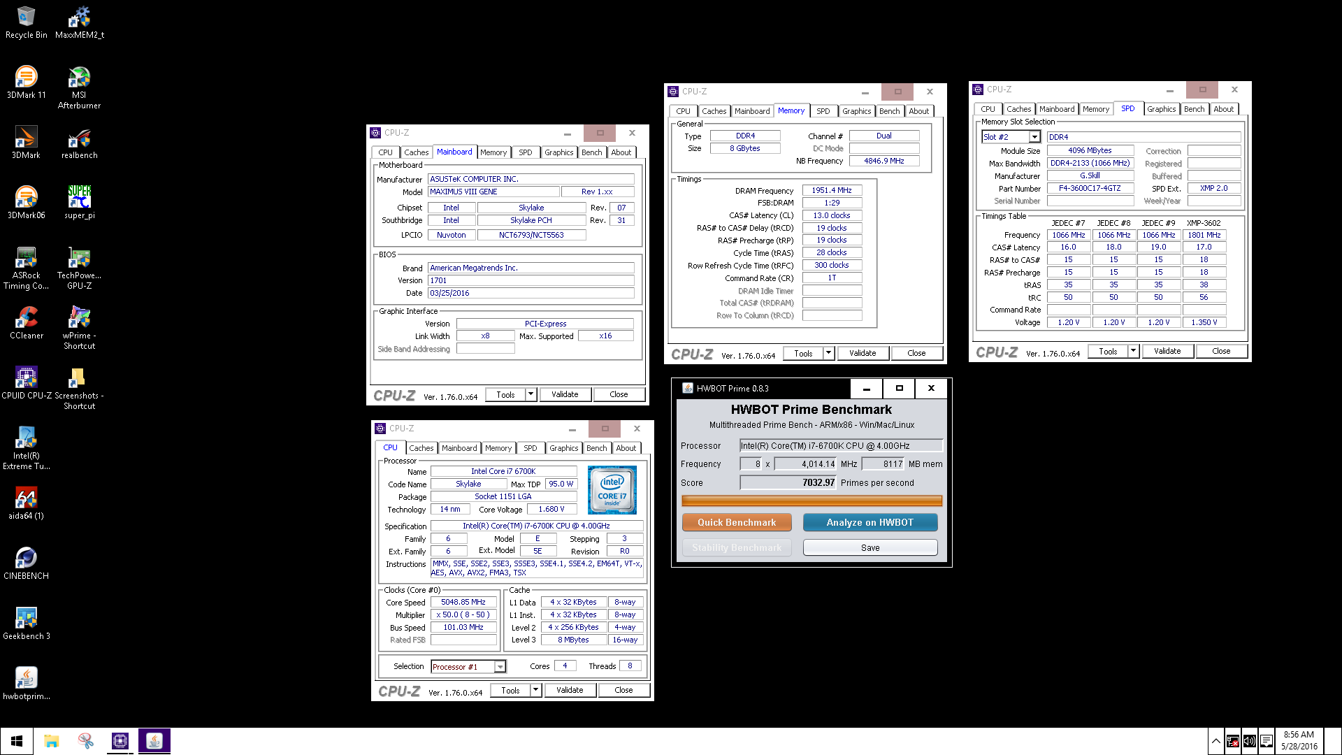Select the hwbotprime desktop icon
Viewport: 1342px width, 755px height.
pyautogui.click(x=26, y=684)
